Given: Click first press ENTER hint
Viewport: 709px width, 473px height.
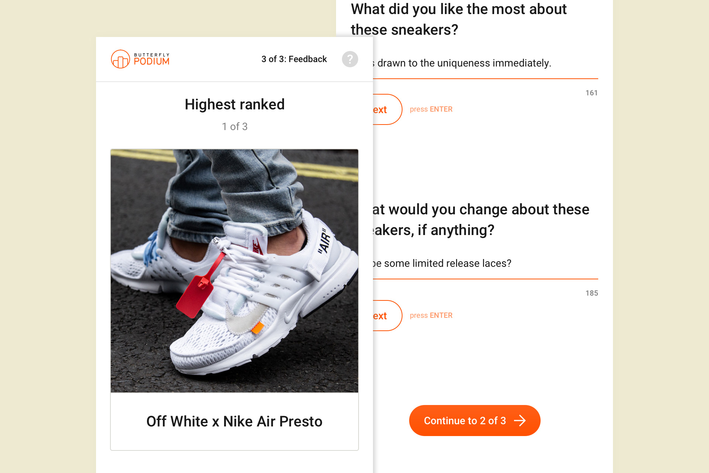Looking at the screenshot, I should [x=431, y=109].
